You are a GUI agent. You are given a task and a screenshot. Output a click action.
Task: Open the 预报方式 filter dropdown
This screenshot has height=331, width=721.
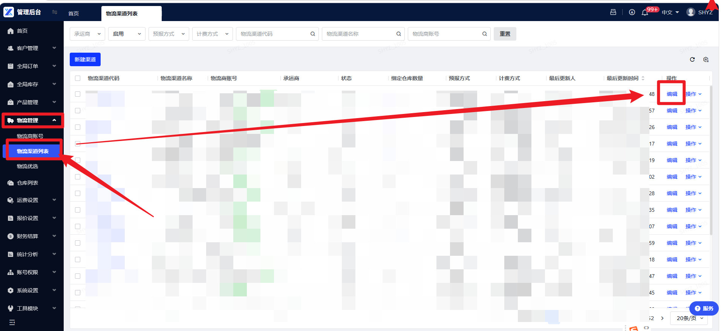(x=169, y=34)
